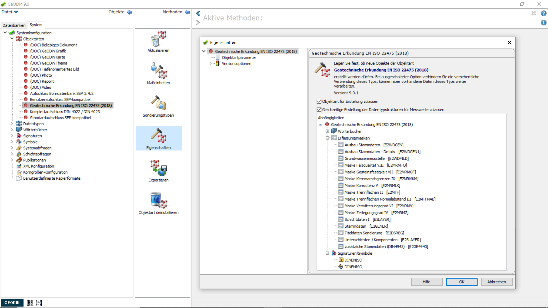The height and width of the screenshot is (308, 548).
Task: Confirm the dialog with OK
Action: 462,282
